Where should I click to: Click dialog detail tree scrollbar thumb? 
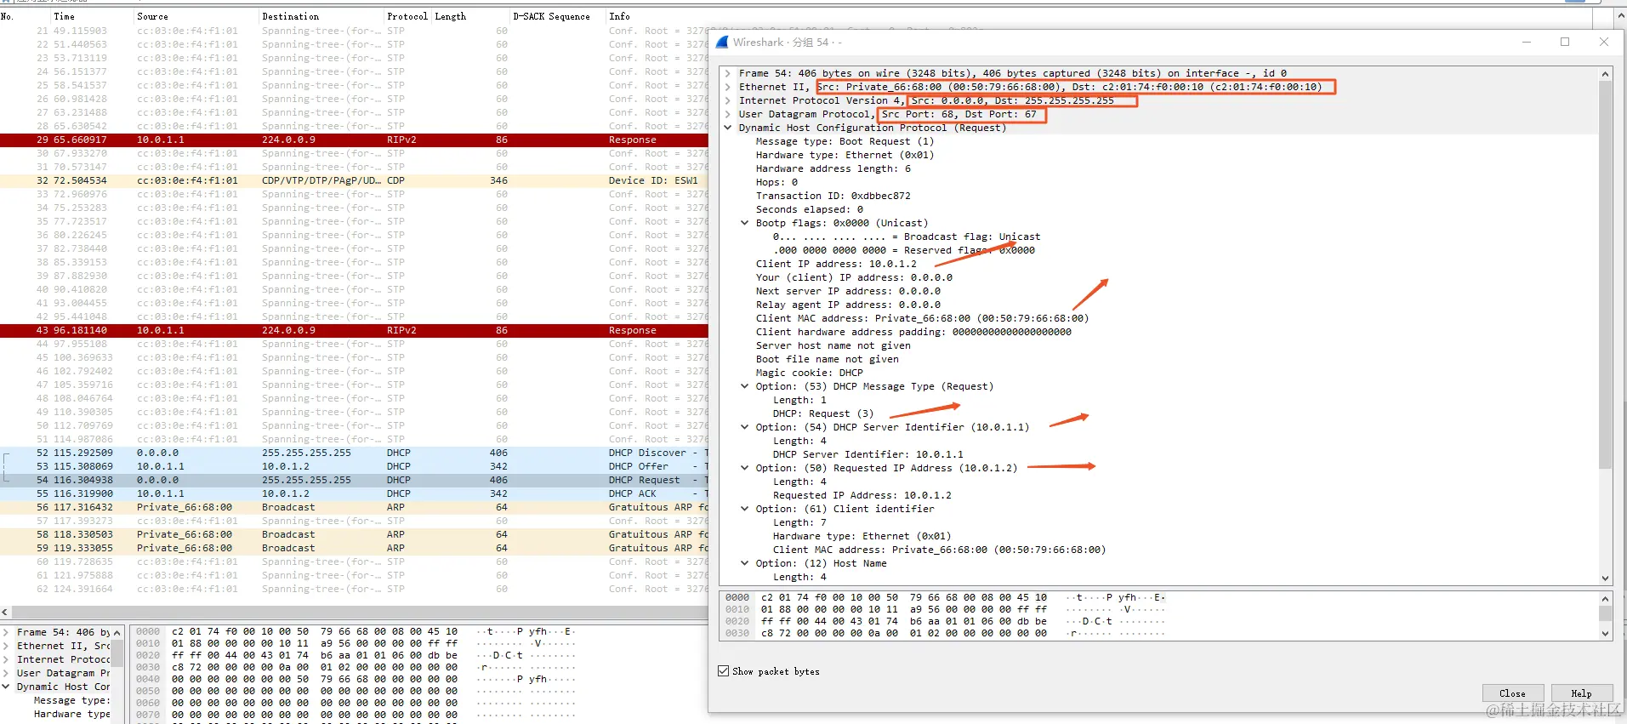pyautogui.click(x=1605, y=274)
